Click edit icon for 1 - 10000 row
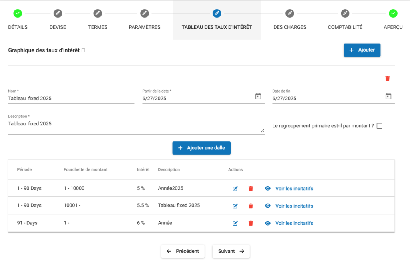The image size is (410, 260). pyautogui.click(x=235, y=189)
